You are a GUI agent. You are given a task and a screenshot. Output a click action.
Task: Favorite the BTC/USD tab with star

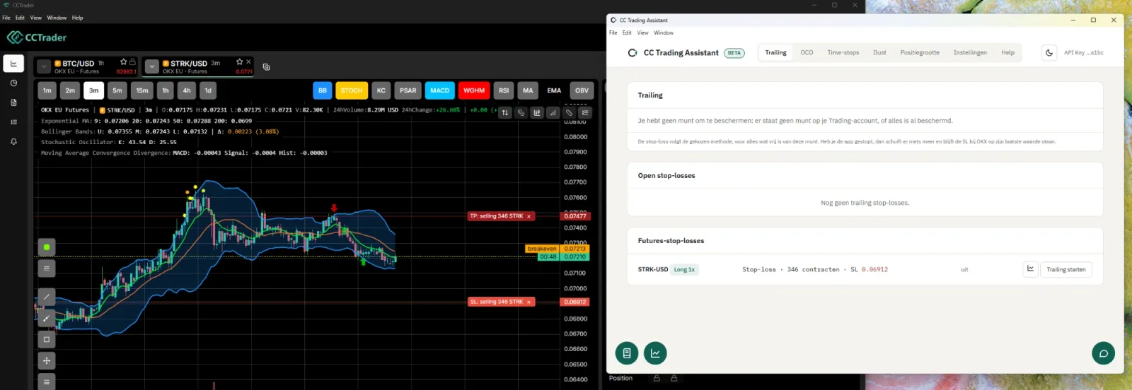tap(123, 62)
